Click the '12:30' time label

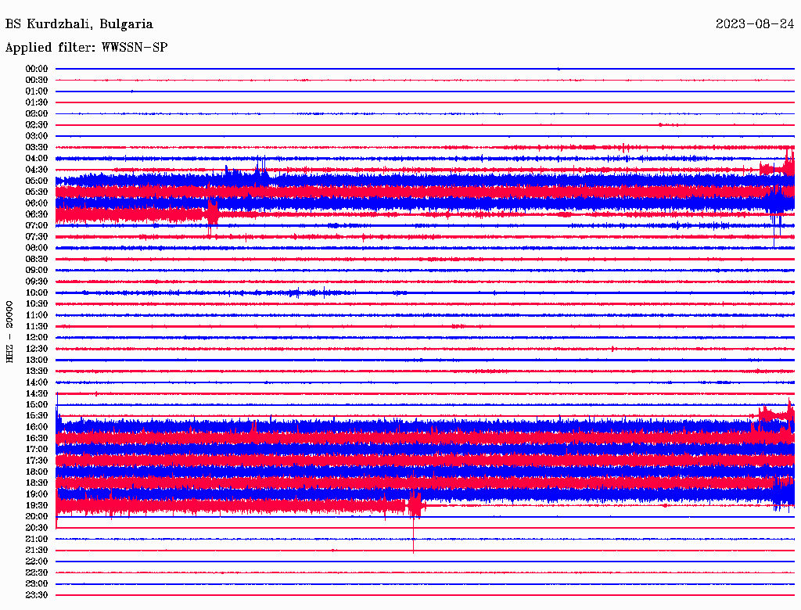(37, 349)
